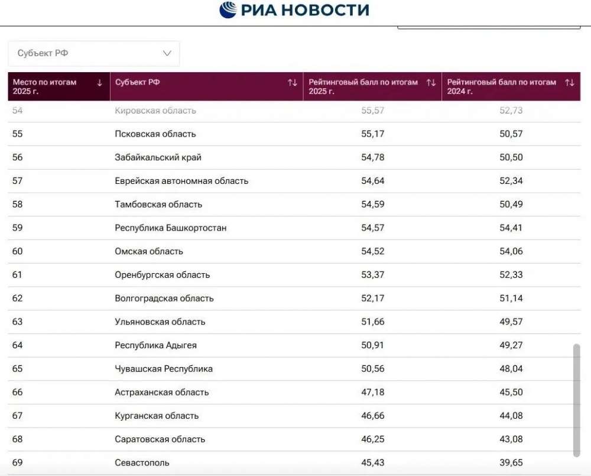Select Астраханская область row
This screenshot has height=476, width=591.
(x=294, y=392)
